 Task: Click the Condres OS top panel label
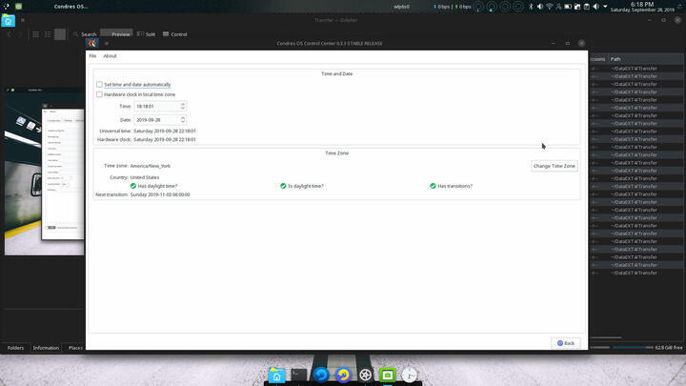point(71,7)
